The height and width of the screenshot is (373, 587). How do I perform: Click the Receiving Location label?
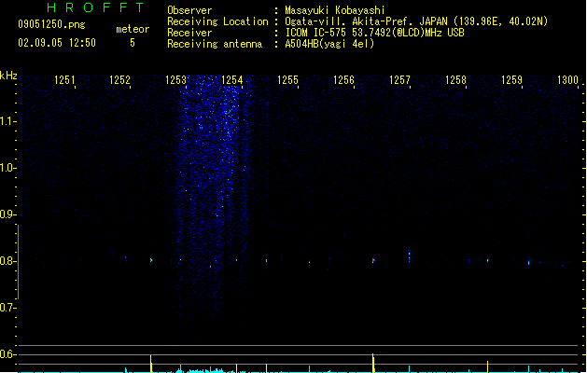coord(217,21)
